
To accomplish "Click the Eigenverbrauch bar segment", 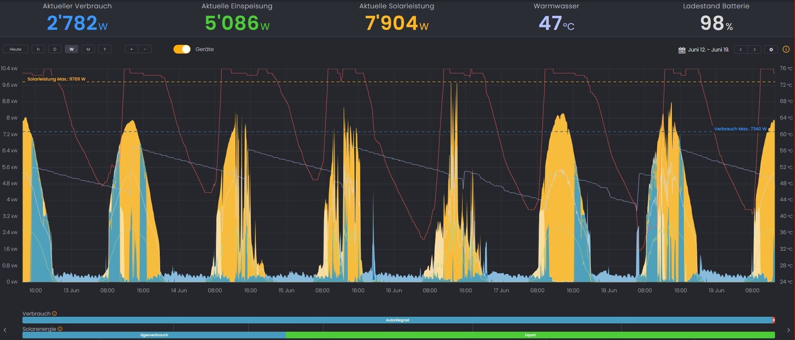I will click(154, 335).
